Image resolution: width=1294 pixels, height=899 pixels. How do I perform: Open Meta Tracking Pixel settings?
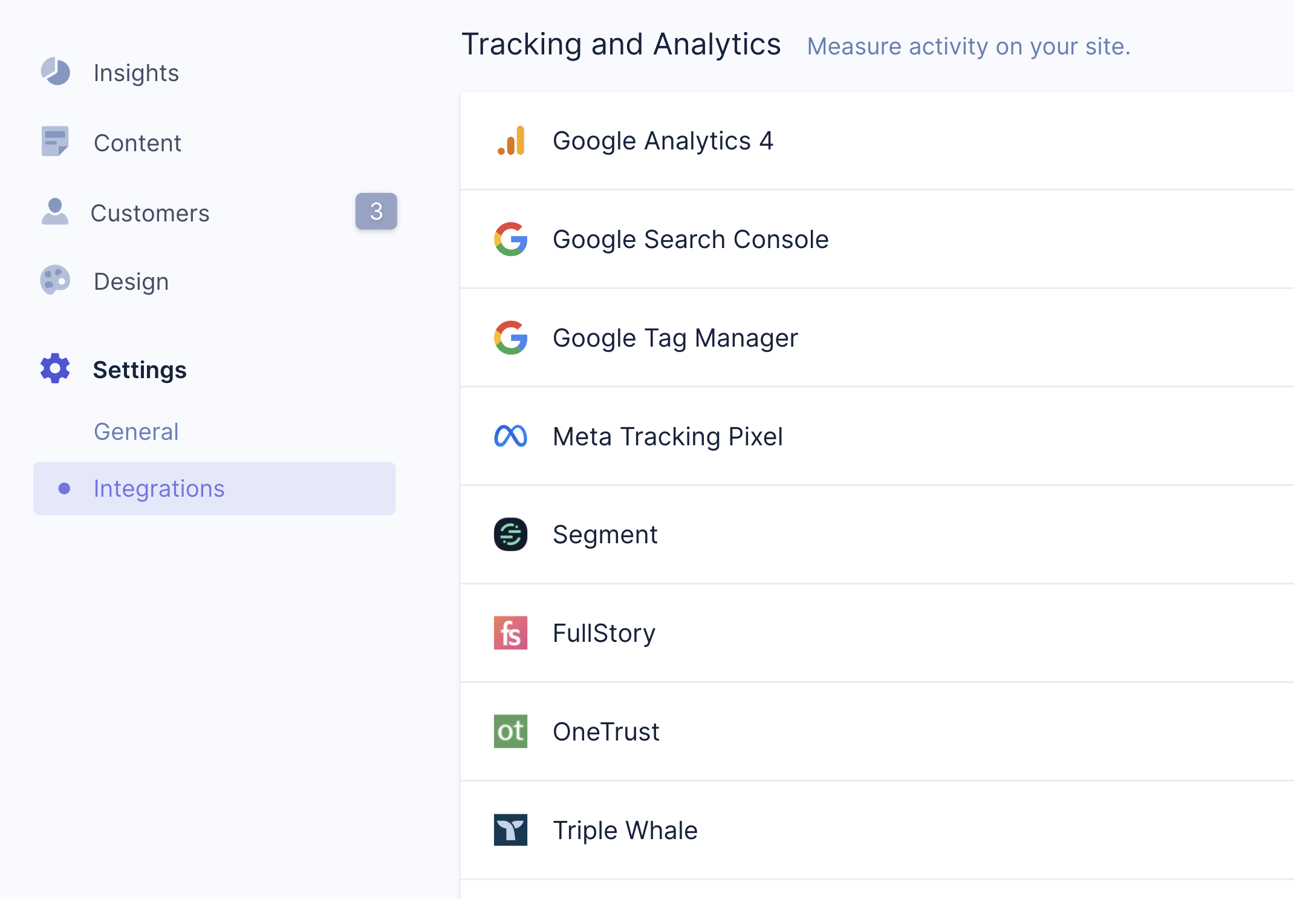pos(877,437)
